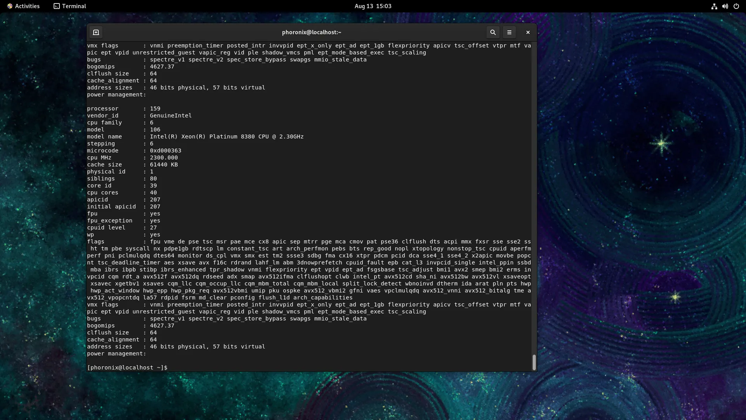
Task: Click the initial apicid line
Action: click(x=124, y=206)
